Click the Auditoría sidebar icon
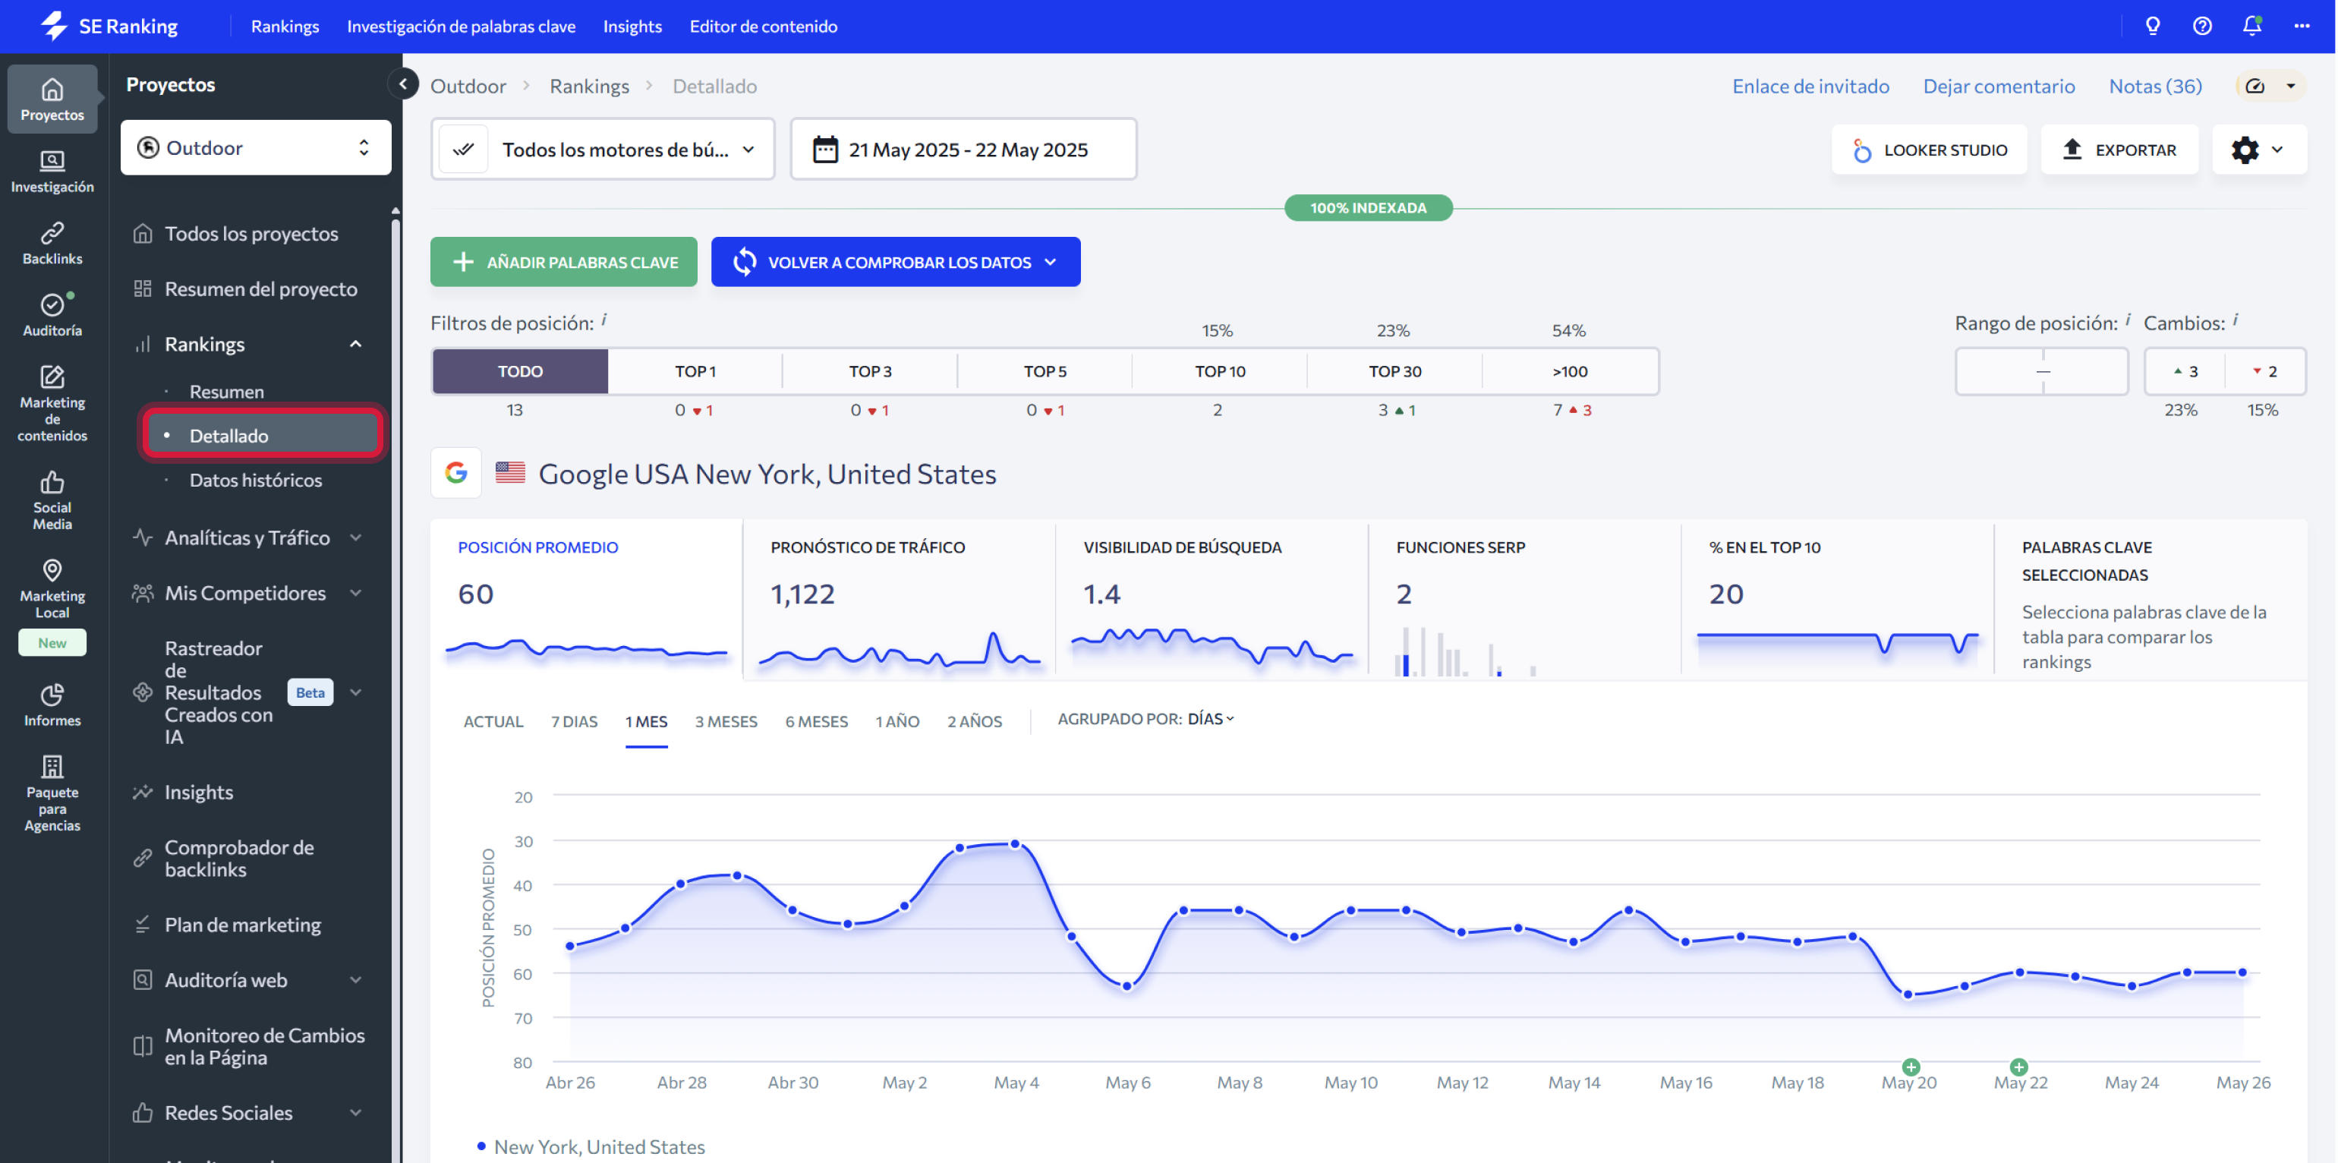Image resolution: width=2338 pixels, height=1163 pixels. 52,314
